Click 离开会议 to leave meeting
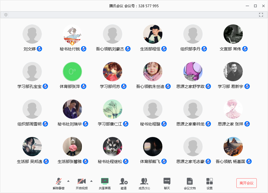Screen dimensions: 268x193 pyautogui.click(x=246, y=183)
